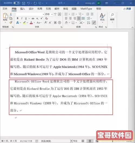The width and height of the screenshot is (135, 143).
Task: Toggle right text alignment
Action: pyautogui.click(x=75, y=18)
